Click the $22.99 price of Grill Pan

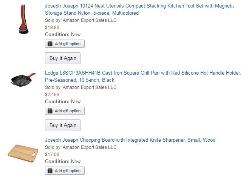pos(52,94)
